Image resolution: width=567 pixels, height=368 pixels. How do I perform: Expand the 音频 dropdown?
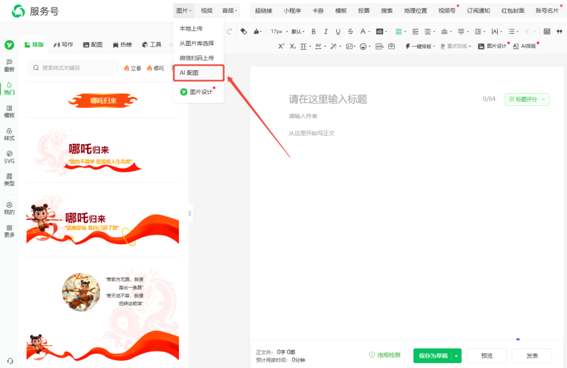click(x=230, y=11)
